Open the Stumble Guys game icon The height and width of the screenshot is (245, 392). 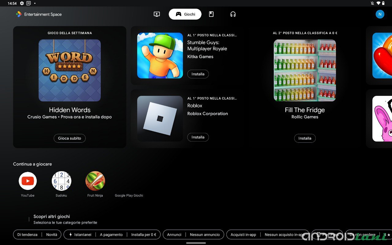(x=160, y=55)
